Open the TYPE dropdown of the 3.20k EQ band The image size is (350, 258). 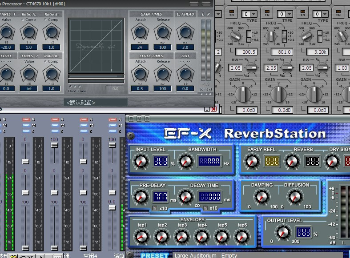(325, 14)
